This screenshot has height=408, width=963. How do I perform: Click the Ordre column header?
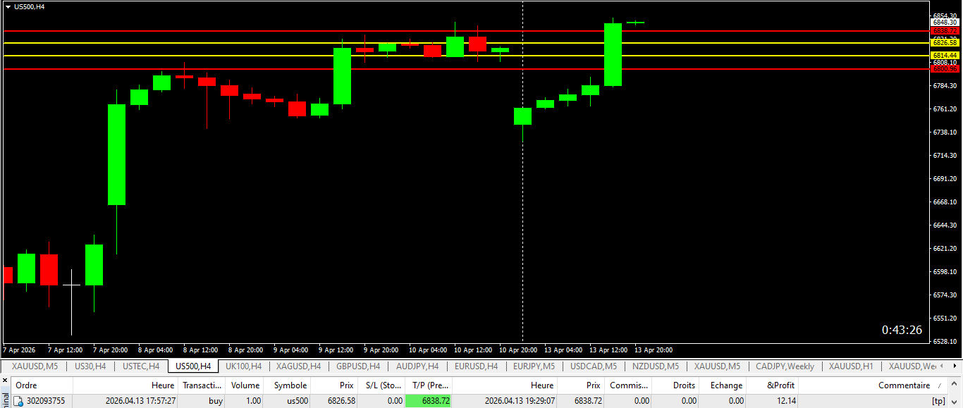[x=26, y=385]
